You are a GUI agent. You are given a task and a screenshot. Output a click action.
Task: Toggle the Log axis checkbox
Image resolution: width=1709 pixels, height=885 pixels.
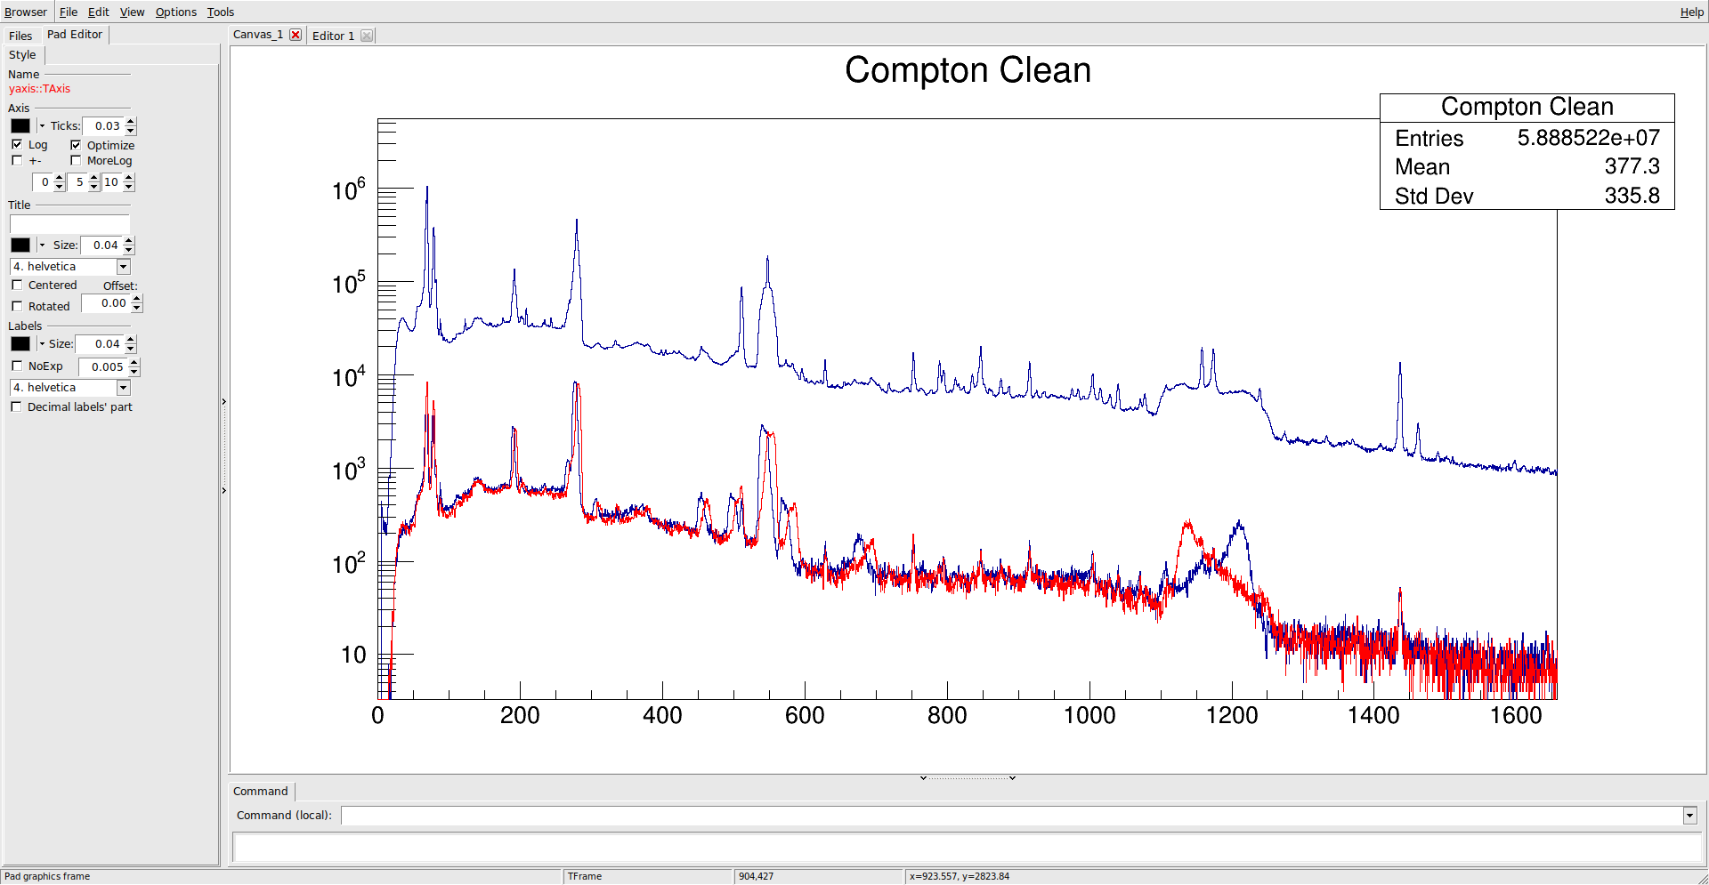[x=17, y=144]
